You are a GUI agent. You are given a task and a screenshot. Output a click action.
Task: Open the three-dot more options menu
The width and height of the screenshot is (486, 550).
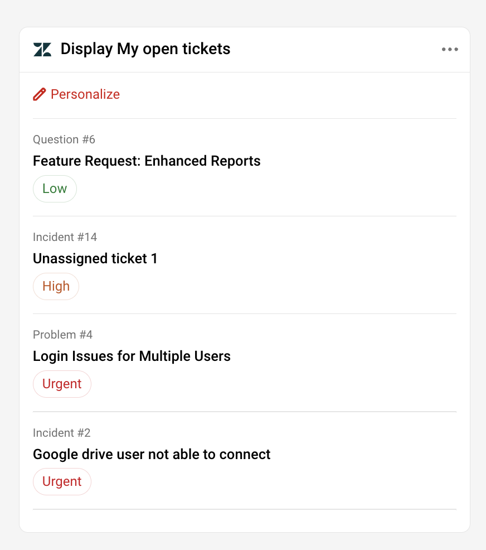[x=450, y=50]
